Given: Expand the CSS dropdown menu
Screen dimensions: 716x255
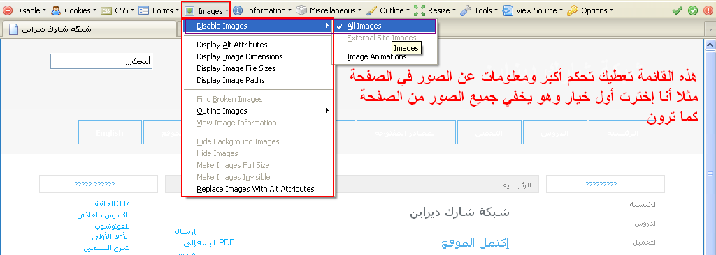Looking at the screenshot, I should pos(132,10).
